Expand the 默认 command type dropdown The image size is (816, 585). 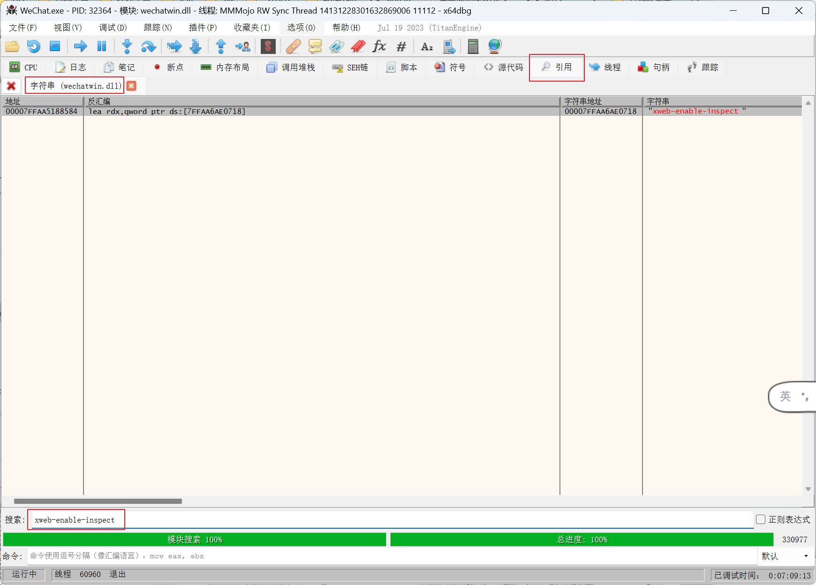point(786,556)
